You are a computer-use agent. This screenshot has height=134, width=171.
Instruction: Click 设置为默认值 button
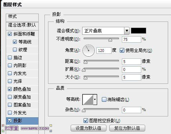pos(89,128)
